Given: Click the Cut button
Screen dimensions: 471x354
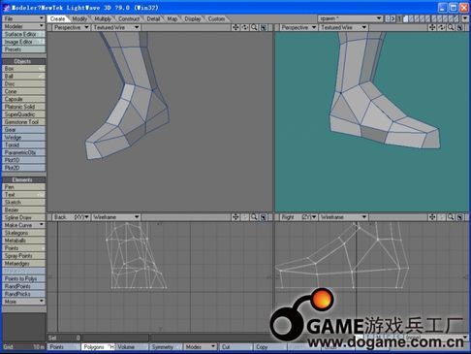Looking at the screenshot, I should (x=236, y=347).
